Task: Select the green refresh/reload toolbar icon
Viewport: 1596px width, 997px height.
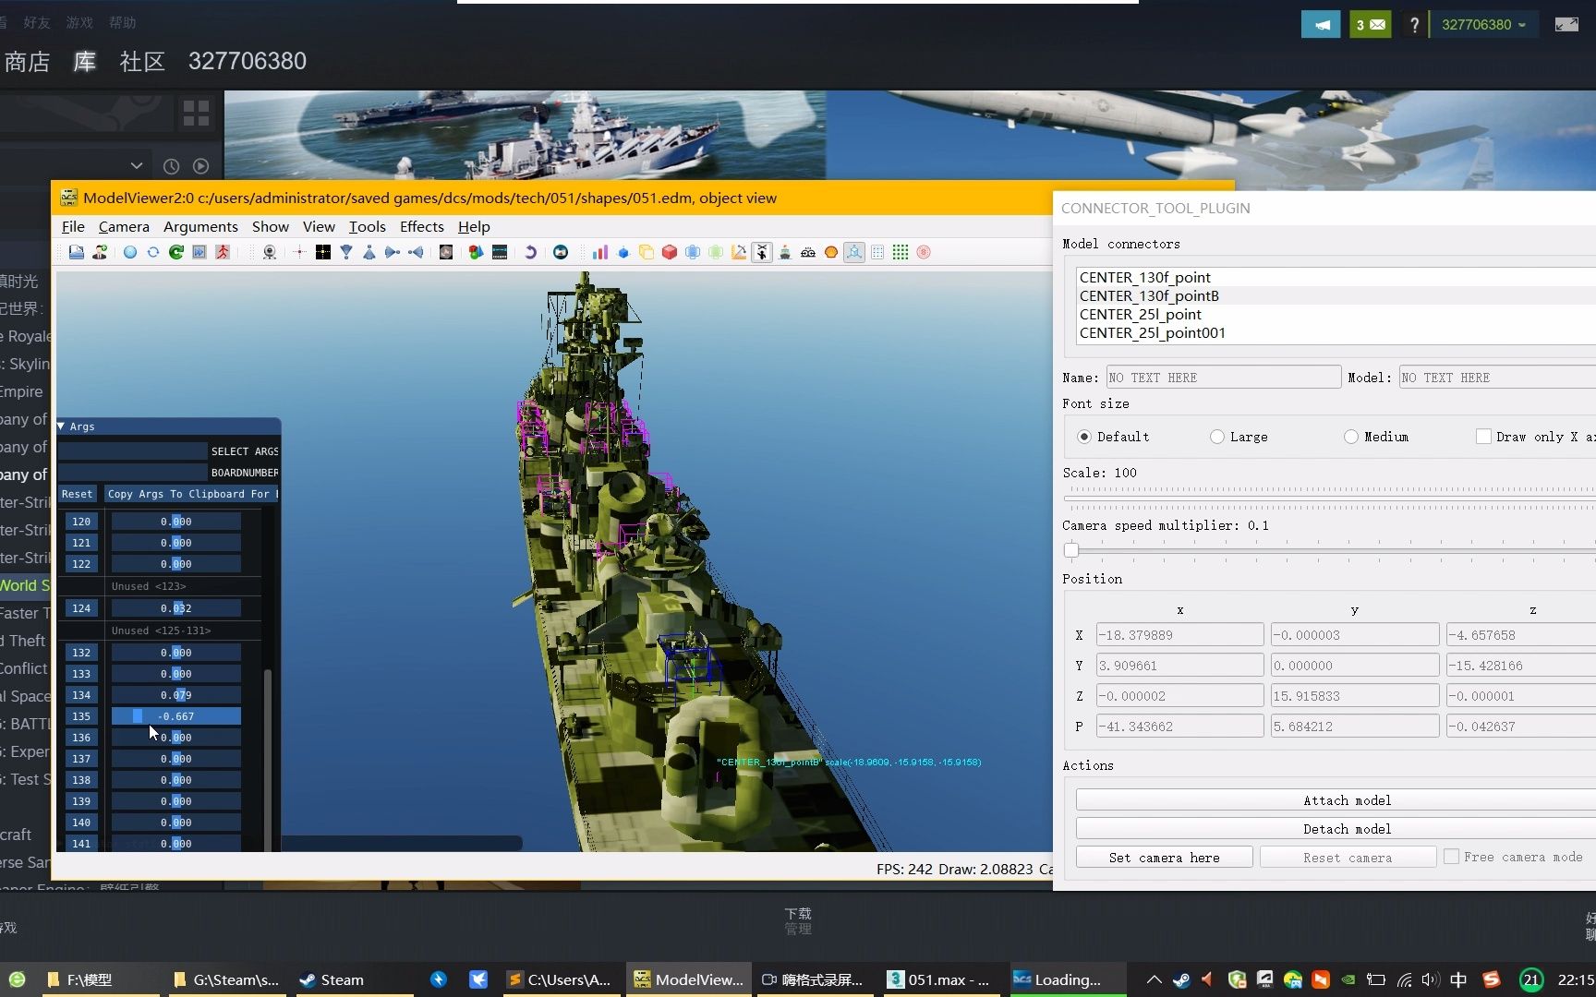Action: click(176, 252)
